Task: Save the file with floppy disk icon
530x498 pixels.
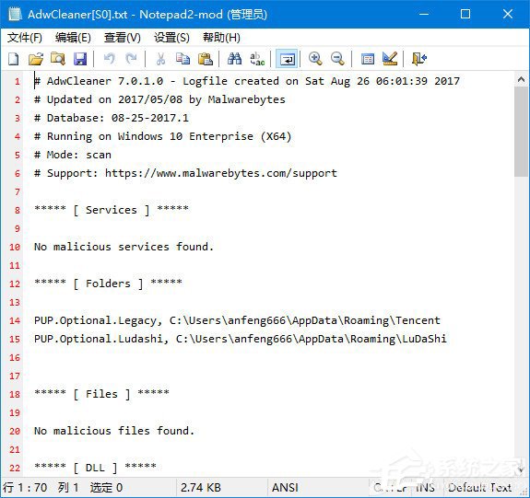Action: coord(80,59)
